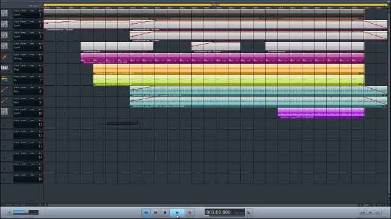Select the orange Keys clip on track 6
This screenshot has width=391, height=219.
click(228, 69)
